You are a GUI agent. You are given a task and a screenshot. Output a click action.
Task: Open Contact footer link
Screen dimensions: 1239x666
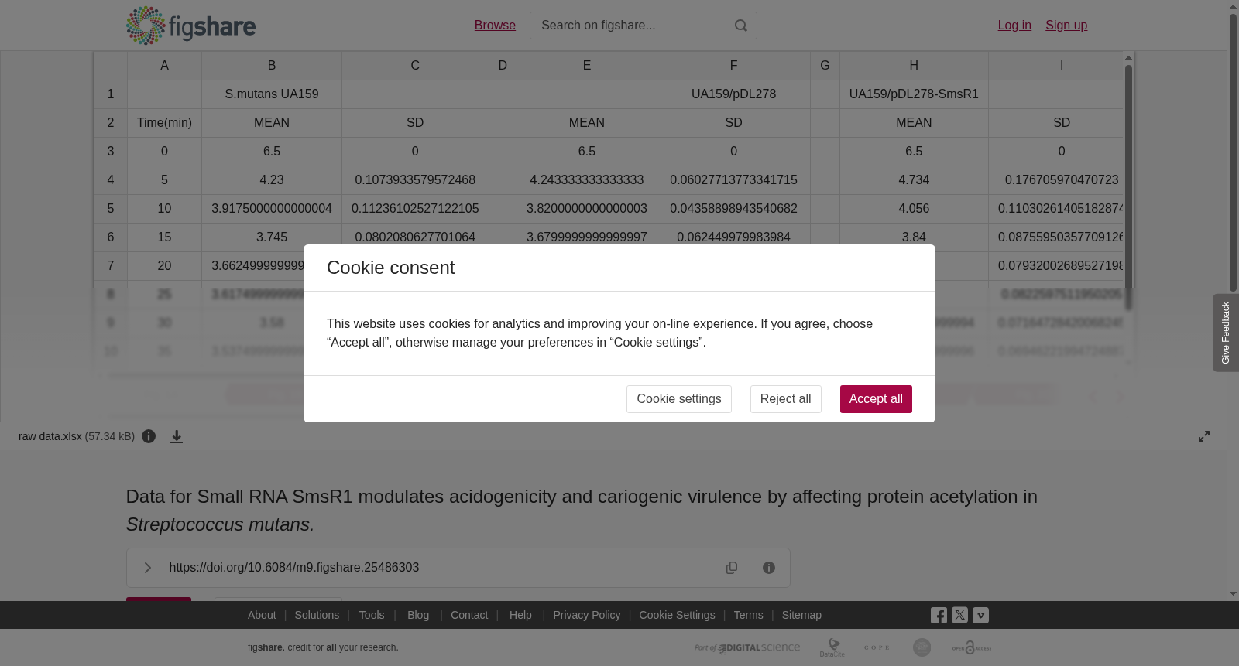(x=469, y=615)
